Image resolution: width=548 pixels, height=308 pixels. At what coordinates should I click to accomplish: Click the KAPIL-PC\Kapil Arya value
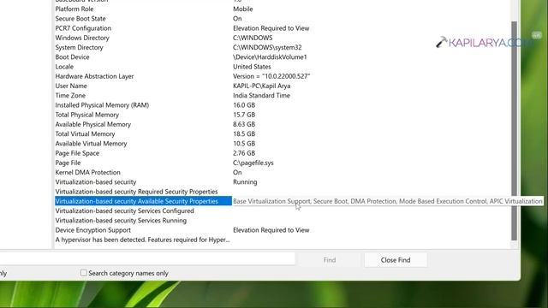coord(262,86)
